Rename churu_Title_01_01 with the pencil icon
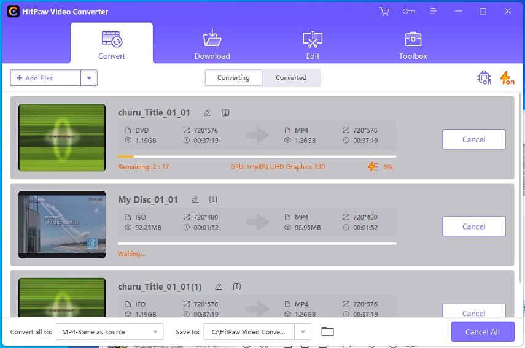Image resolution: width=525 pixels, height=348 pixels. tap(208, 113)
